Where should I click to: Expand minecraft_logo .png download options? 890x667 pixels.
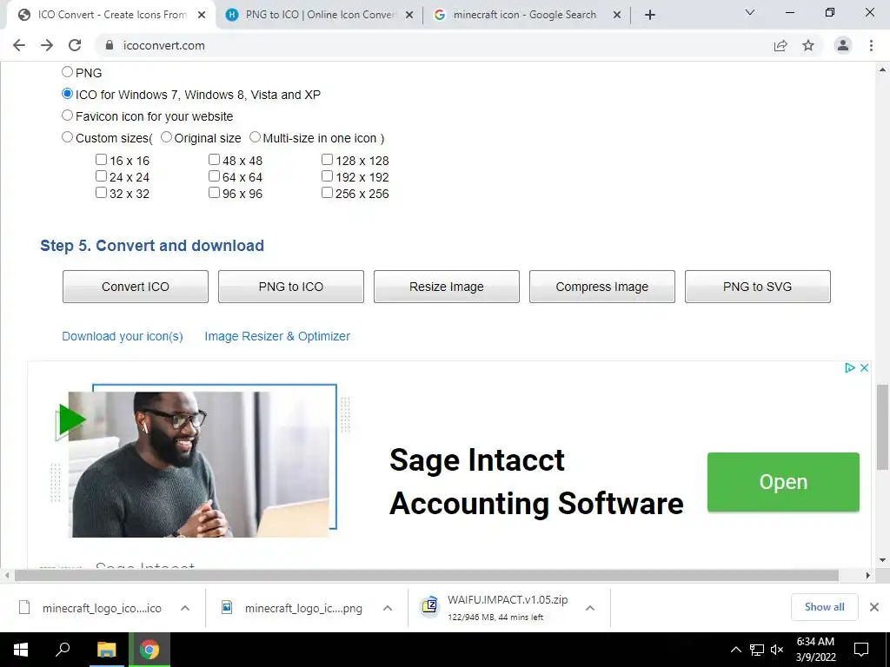click(x=388, y=608)
